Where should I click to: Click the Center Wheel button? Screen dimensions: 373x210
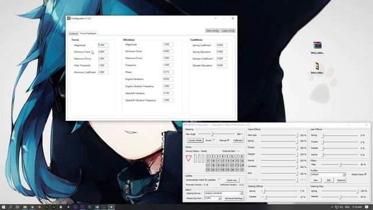pyautogui.click(x=195, y=140)
